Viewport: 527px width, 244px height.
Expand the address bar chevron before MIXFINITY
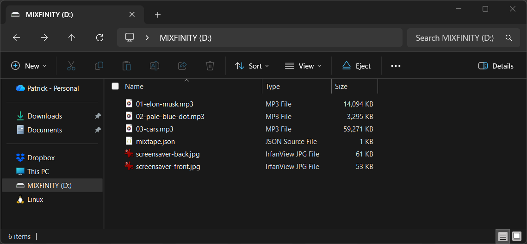147,38
